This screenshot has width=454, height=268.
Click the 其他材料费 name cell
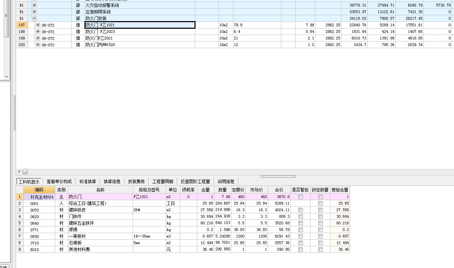(x=100, y=249)
